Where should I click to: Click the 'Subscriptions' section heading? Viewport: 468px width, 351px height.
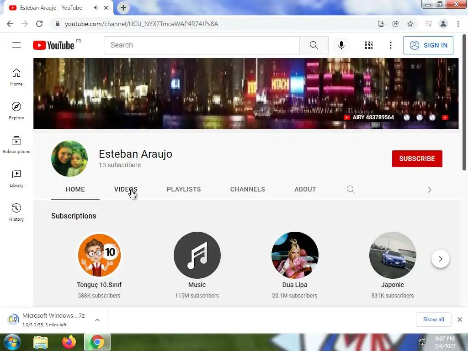[74, 216]
